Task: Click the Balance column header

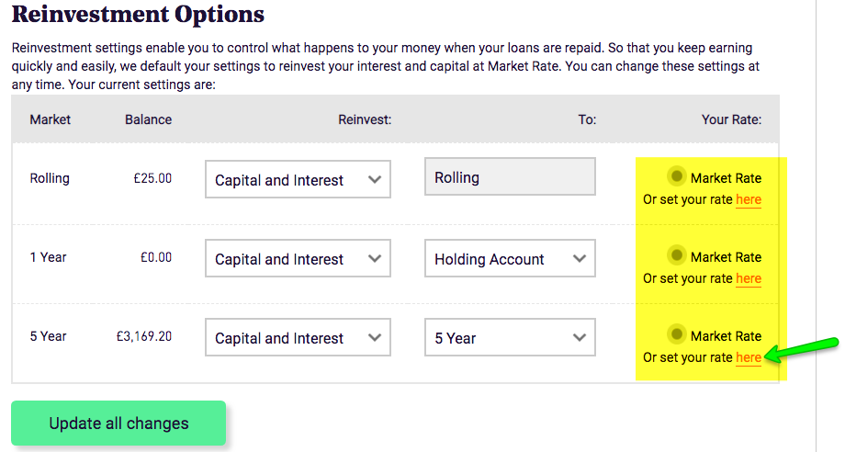Action: click(148, 119)
